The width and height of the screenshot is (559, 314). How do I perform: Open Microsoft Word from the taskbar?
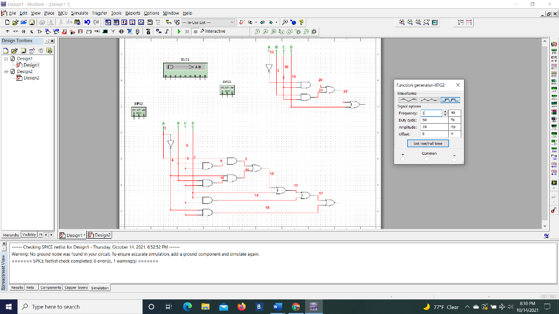278,306
